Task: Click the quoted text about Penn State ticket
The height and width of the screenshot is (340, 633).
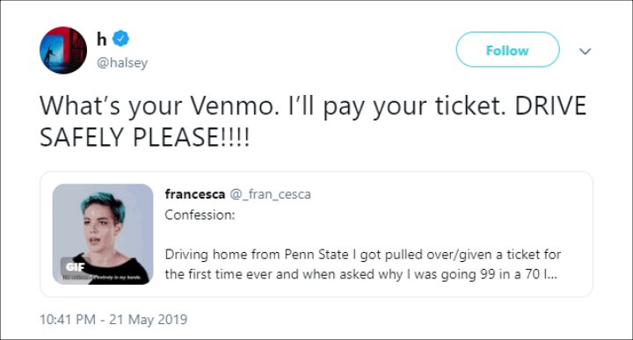Action: point(362,264)
